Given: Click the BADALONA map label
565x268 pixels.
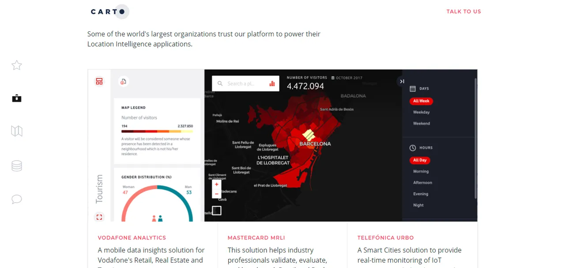Looking at the screenshot, I should pos(353,96).
